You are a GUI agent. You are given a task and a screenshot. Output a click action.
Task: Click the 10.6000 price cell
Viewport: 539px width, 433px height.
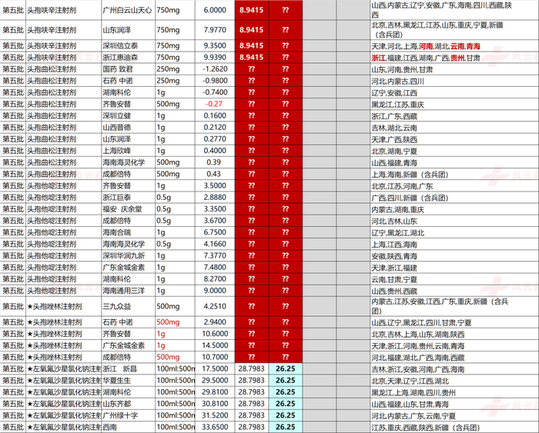(215, 334)
